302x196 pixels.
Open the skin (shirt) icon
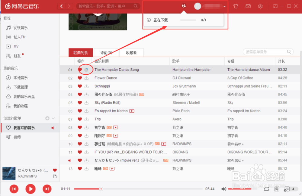click(236, 6)
